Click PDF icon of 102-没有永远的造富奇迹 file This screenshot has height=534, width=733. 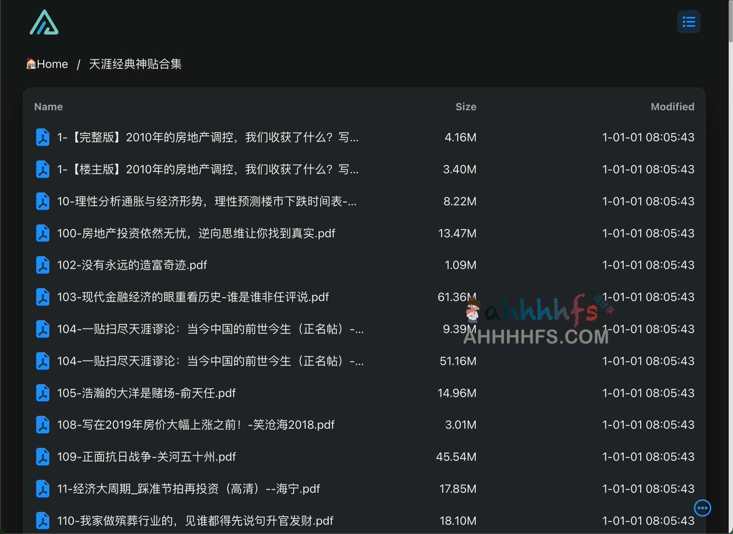pos(43,265)
